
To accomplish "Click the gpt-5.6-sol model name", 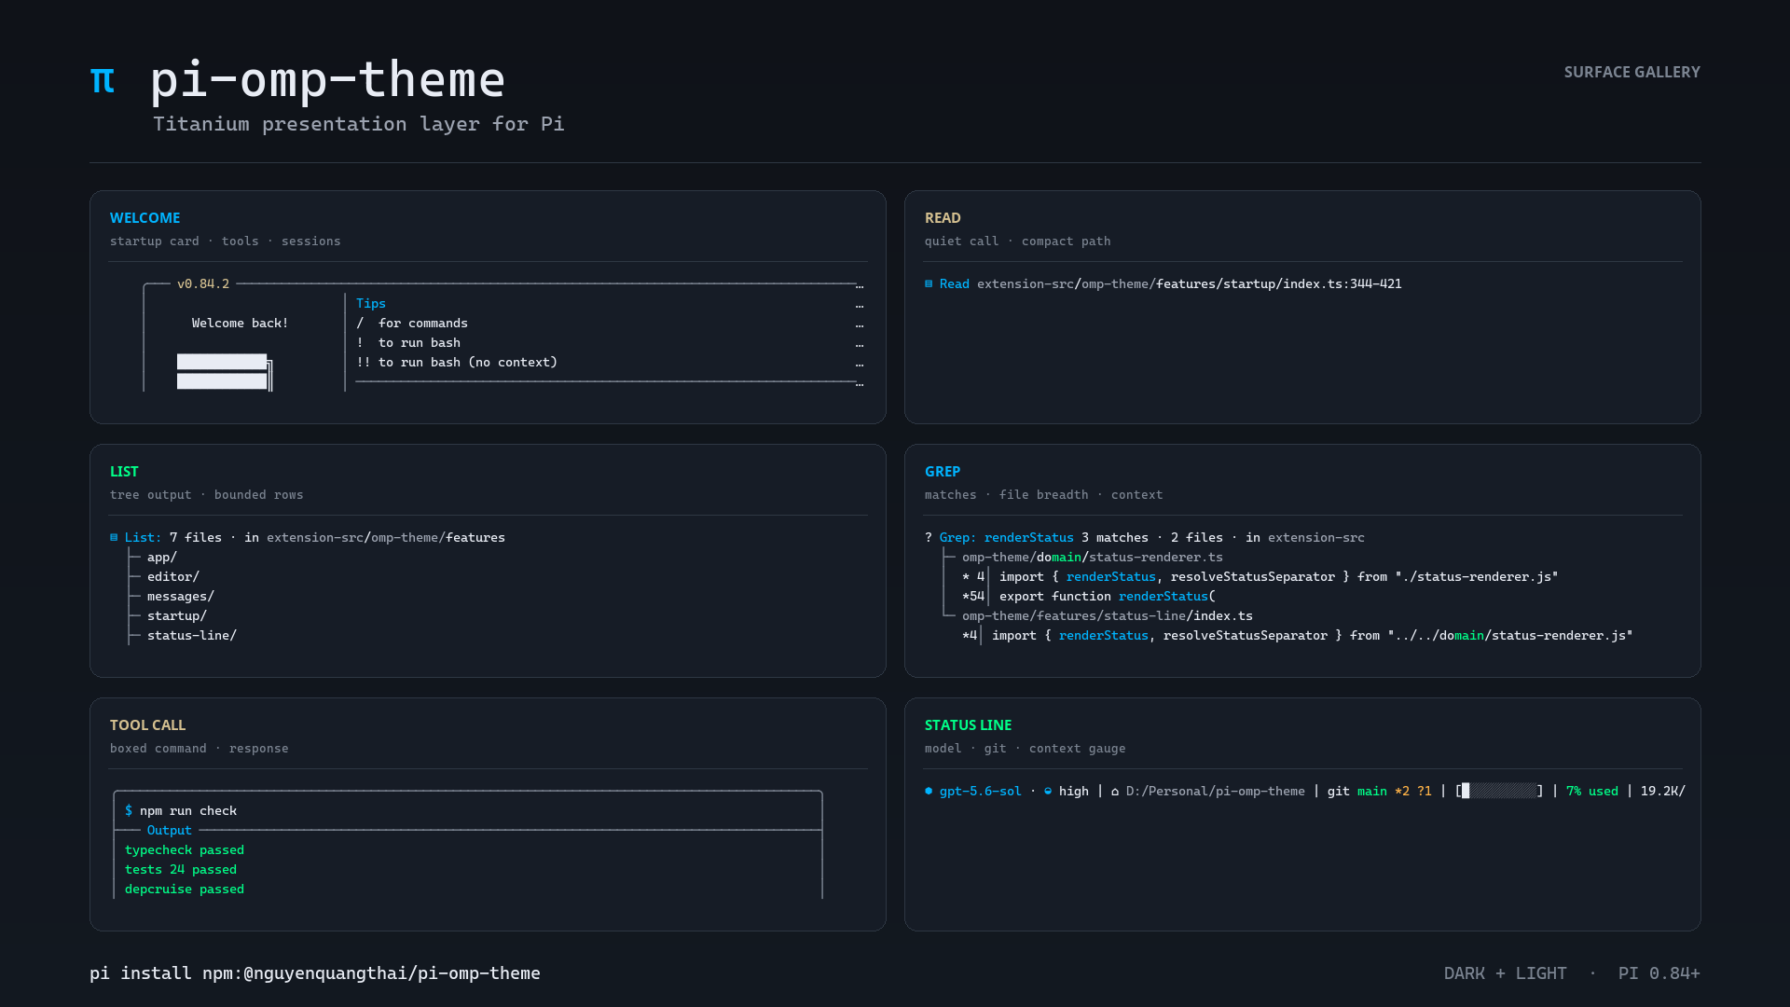I will click(981, 791).
